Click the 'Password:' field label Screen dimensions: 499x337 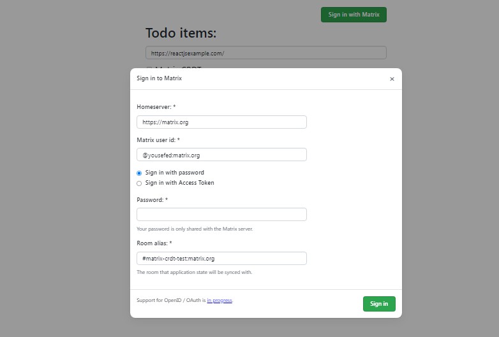pos(152,200)
